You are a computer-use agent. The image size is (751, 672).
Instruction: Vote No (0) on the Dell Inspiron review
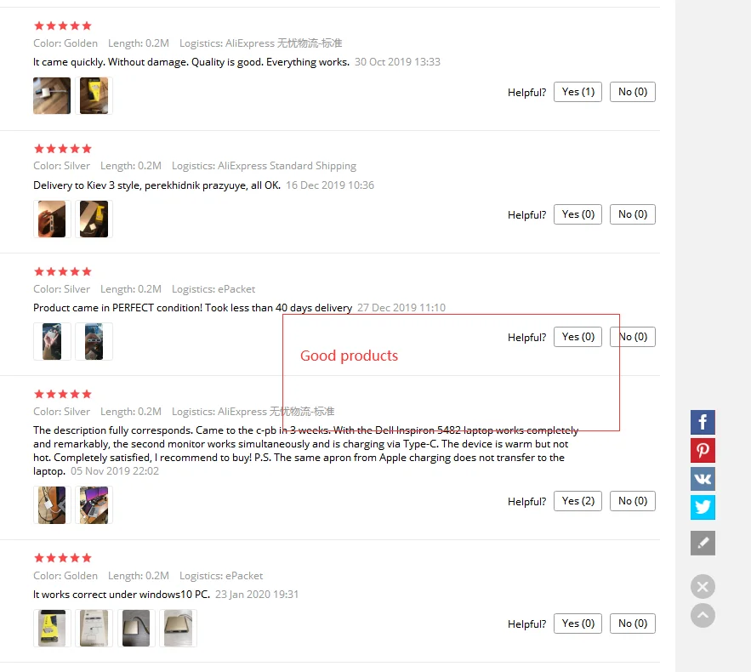[x=632, y=501]
